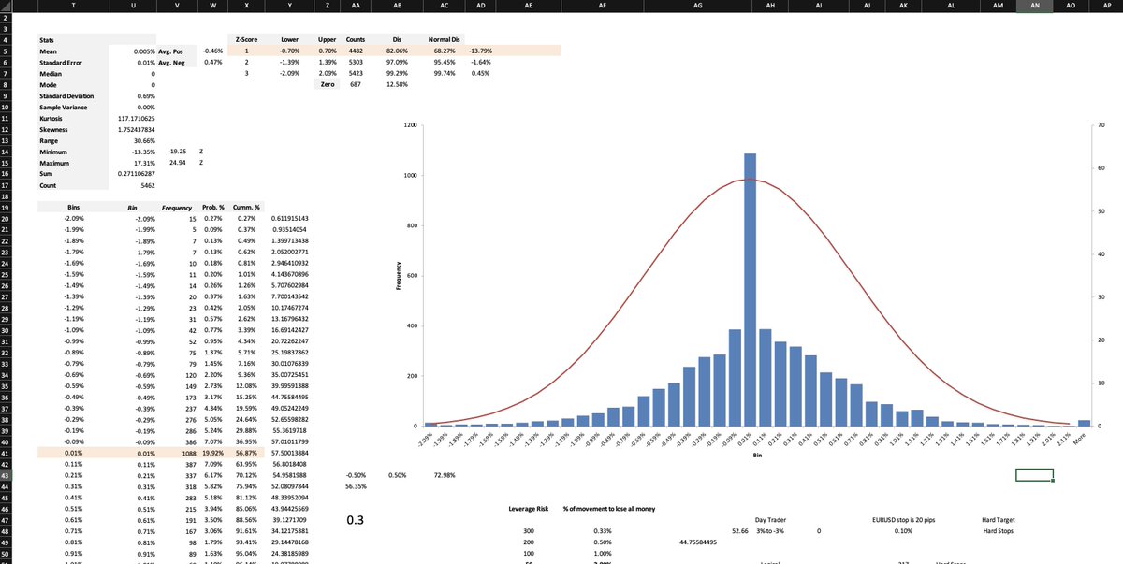Select the 'Bins' table header cell
Screen dimensions: 1123x564
(73, 206)
